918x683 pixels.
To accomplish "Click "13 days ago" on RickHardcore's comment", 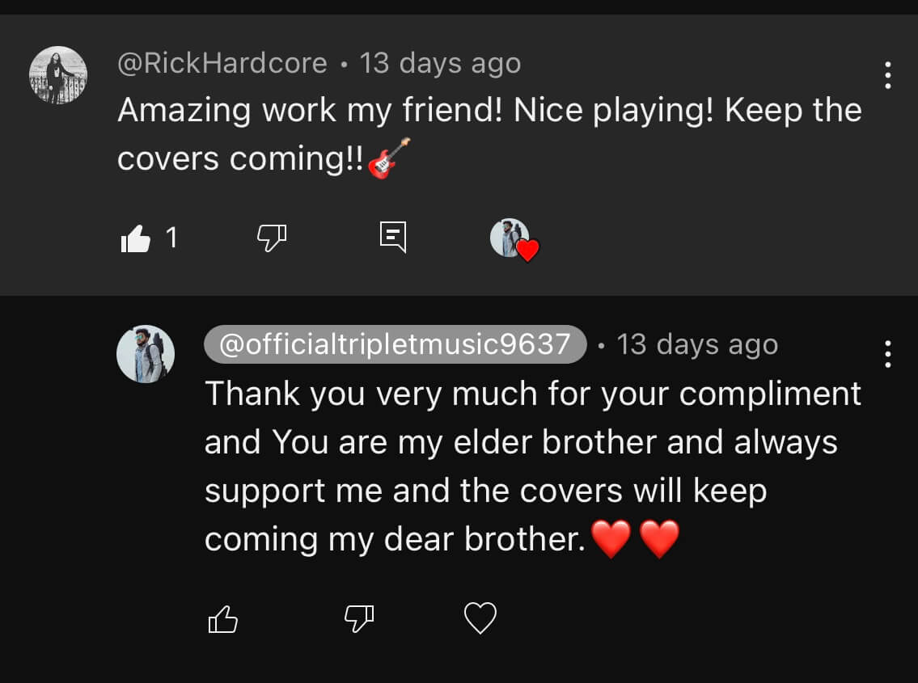I will pyautogui.click(x=440, y=63).
